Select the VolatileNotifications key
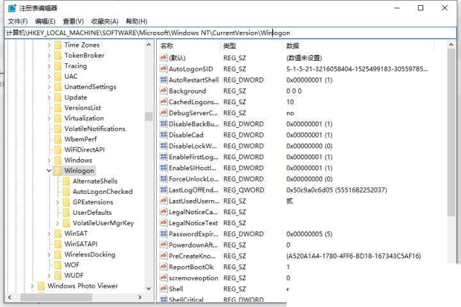 (95, 129)
